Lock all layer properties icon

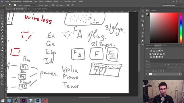coord(163,71)
